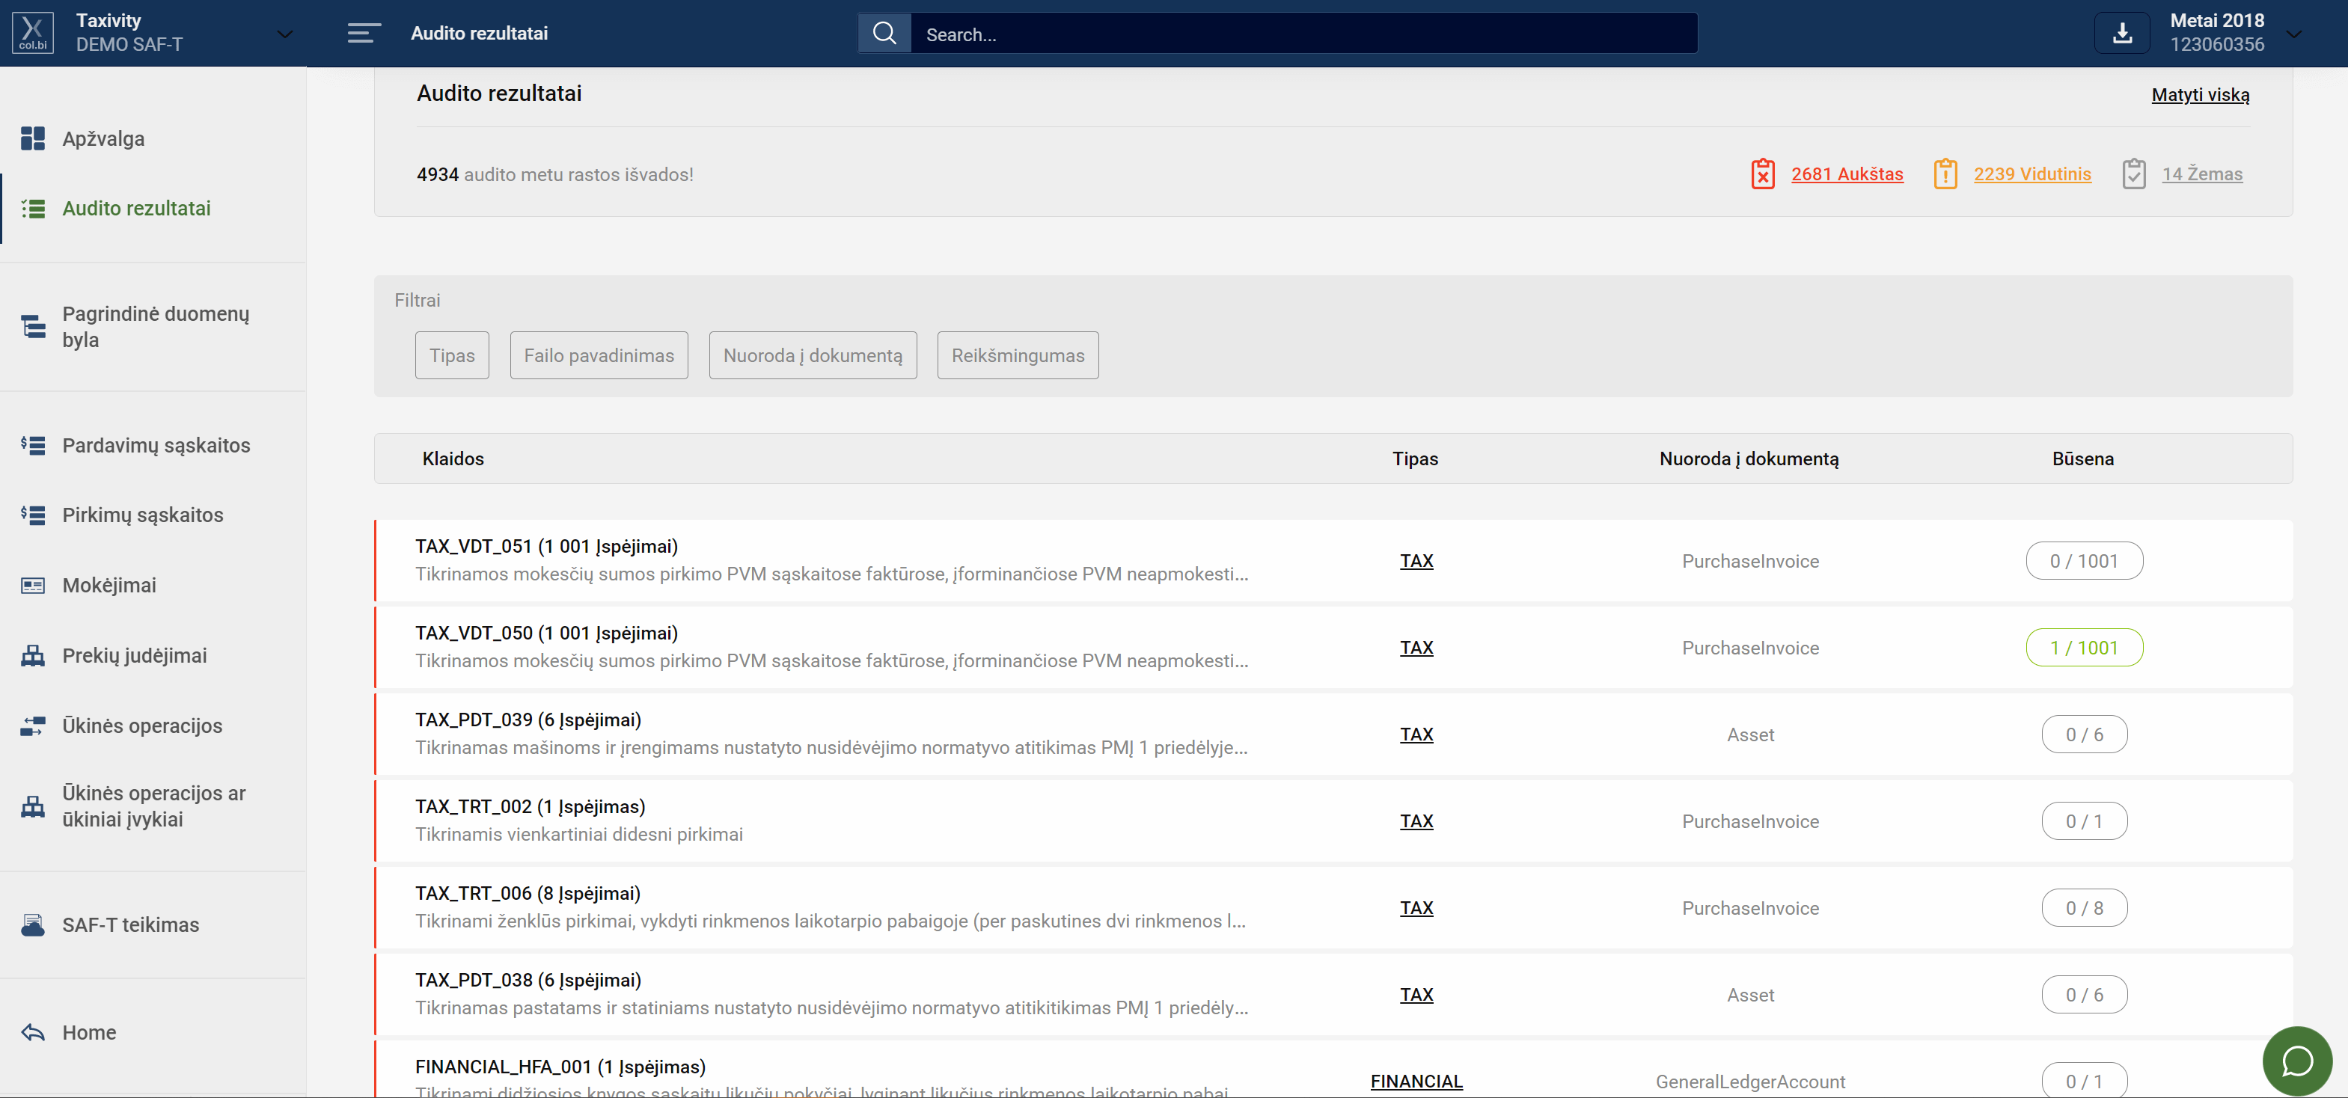Expand the Metai 2018 account dropdown
2348x1098 pixels.
point(2294,34)
